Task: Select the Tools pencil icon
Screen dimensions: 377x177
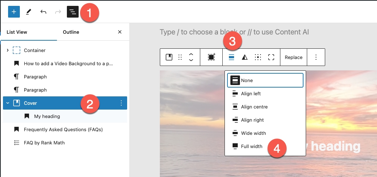Action: click(28, 12)
